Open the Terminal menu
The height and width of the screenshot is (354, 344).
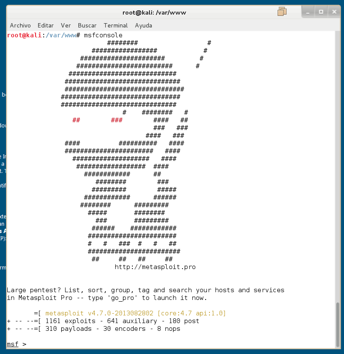pos(116,25)
